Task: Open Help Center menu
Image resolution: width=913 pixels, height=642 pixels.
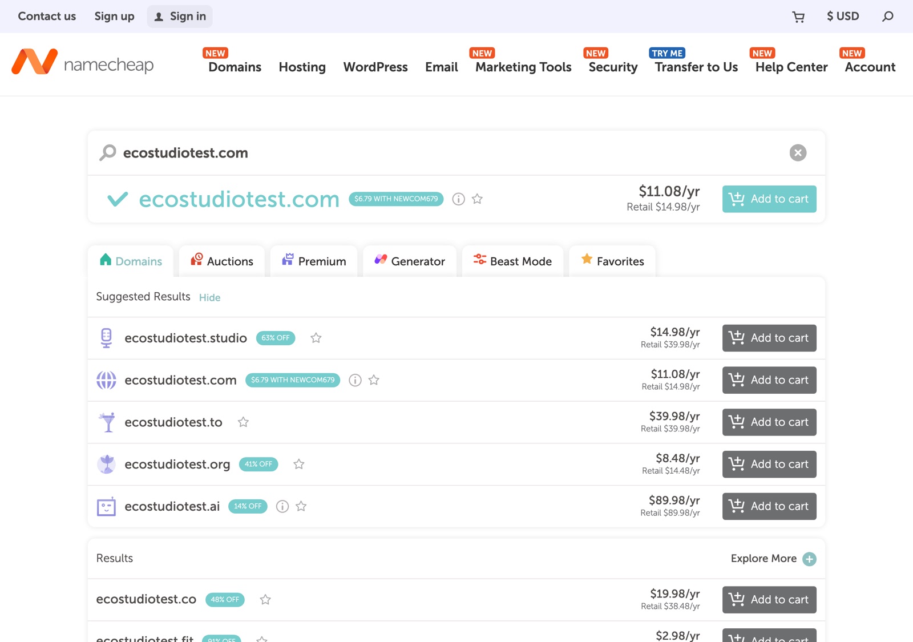Action: (x=791, y=67)
